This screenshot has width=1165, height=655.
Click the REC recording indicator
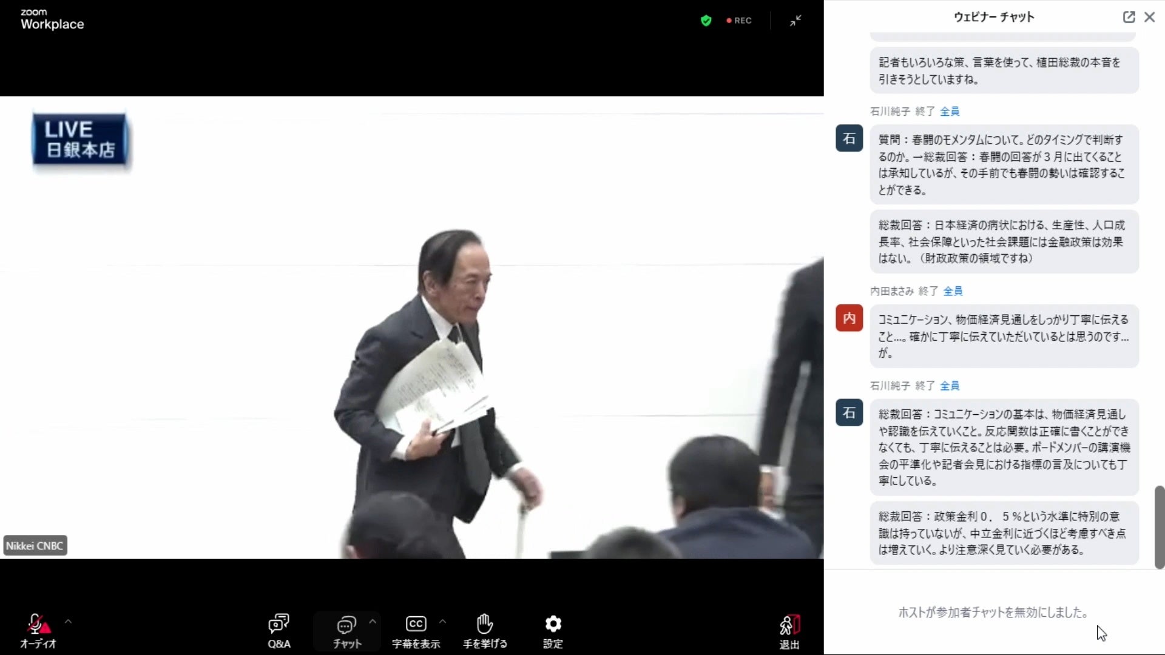[739, 21]
